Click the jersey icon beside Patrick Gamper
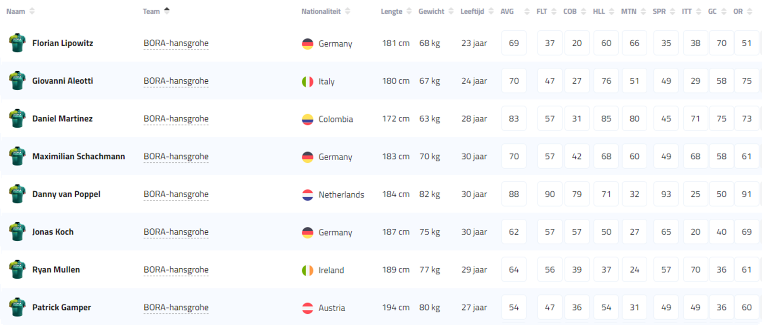The width and height of the screenshot is (762, 325). (17, 307)
